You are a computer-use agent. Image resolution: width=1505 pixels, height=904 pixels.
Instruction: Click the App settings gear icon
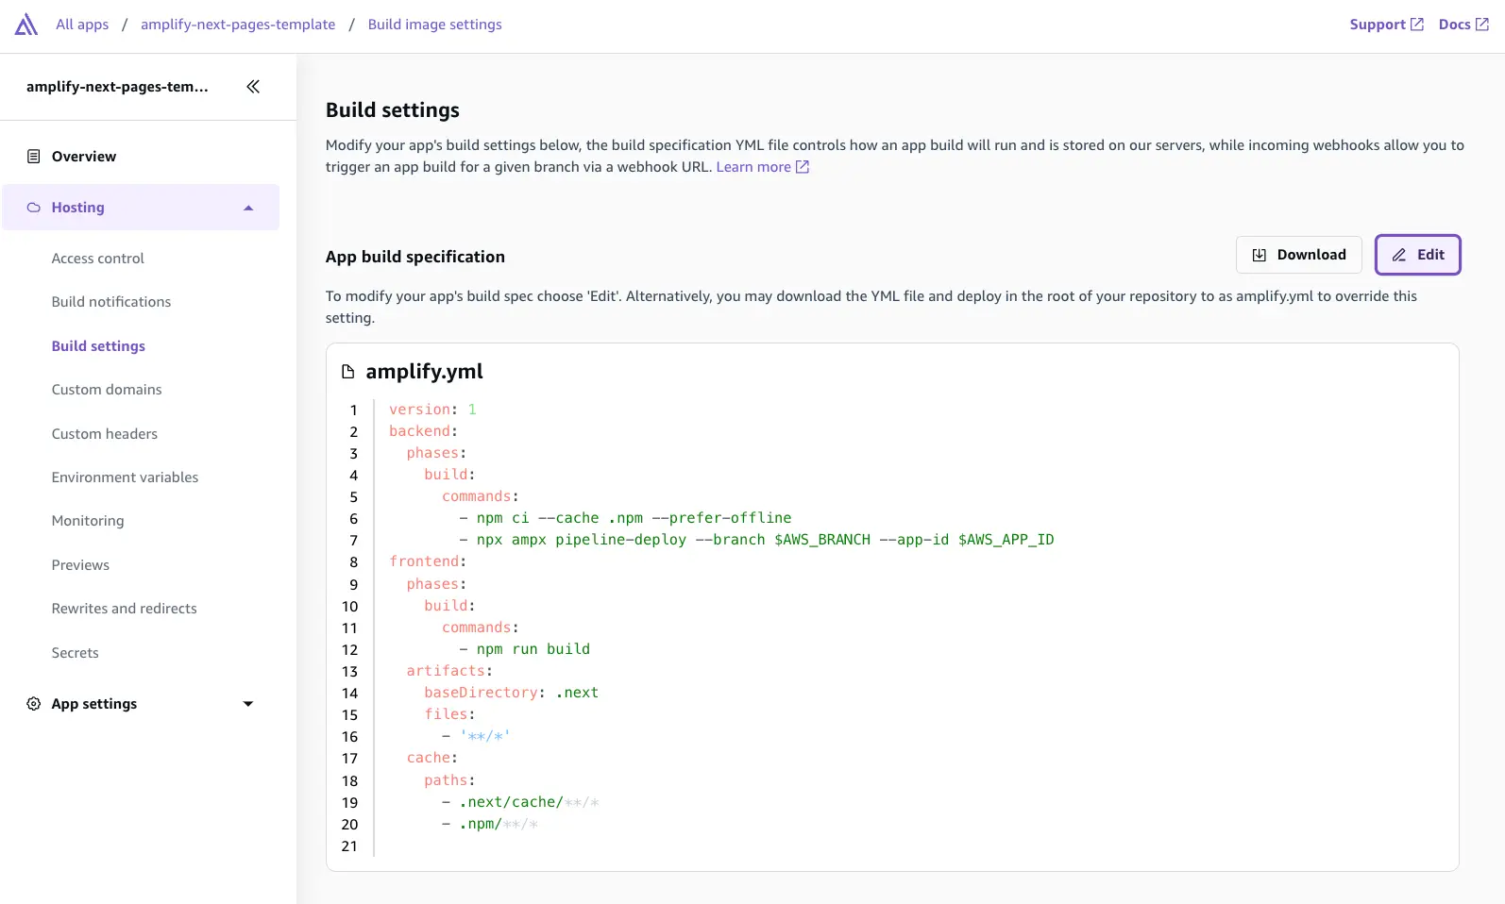point(34,704)
